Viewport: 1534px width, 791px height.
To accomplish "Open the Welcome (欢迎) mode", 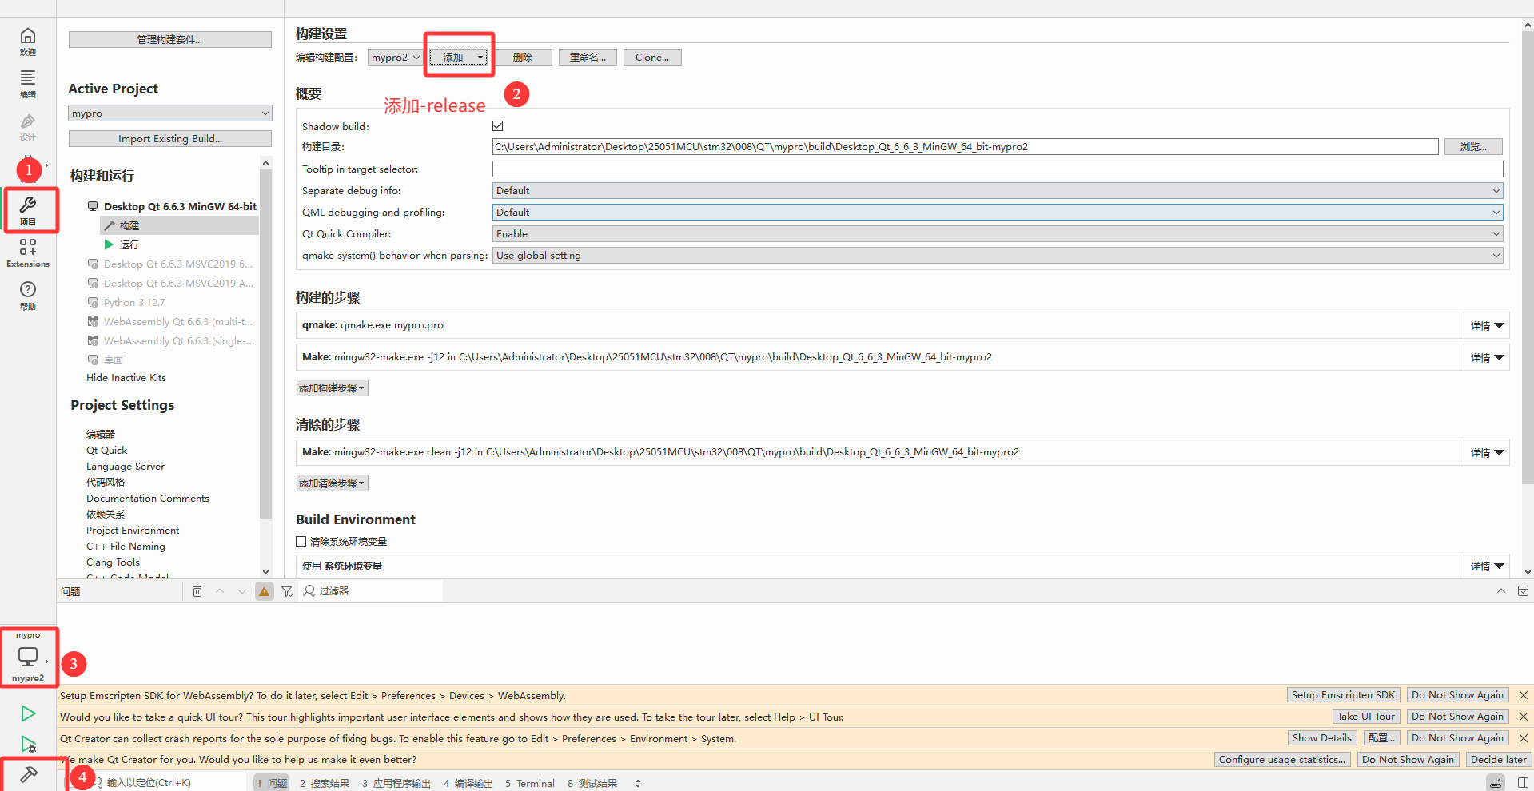I will point(28,42).
